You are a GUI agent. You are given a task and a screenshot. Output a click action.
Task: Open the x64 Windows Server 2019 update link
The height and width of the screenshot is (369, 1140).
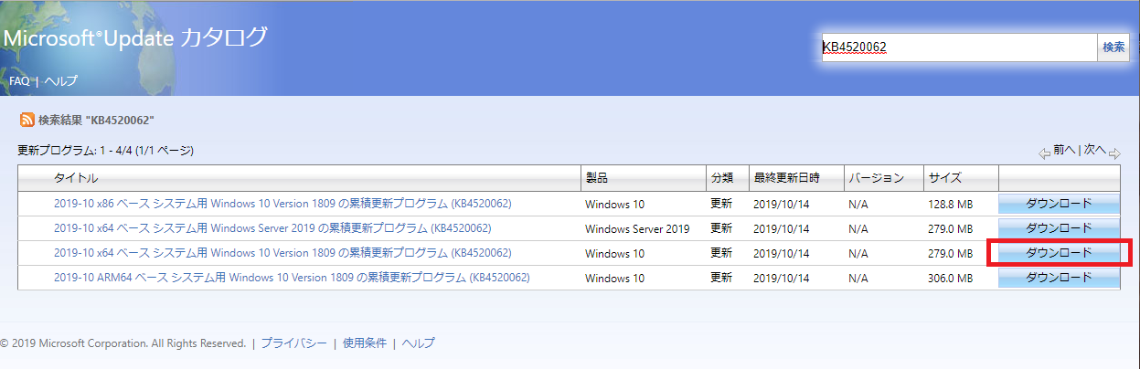coord(272,228)
